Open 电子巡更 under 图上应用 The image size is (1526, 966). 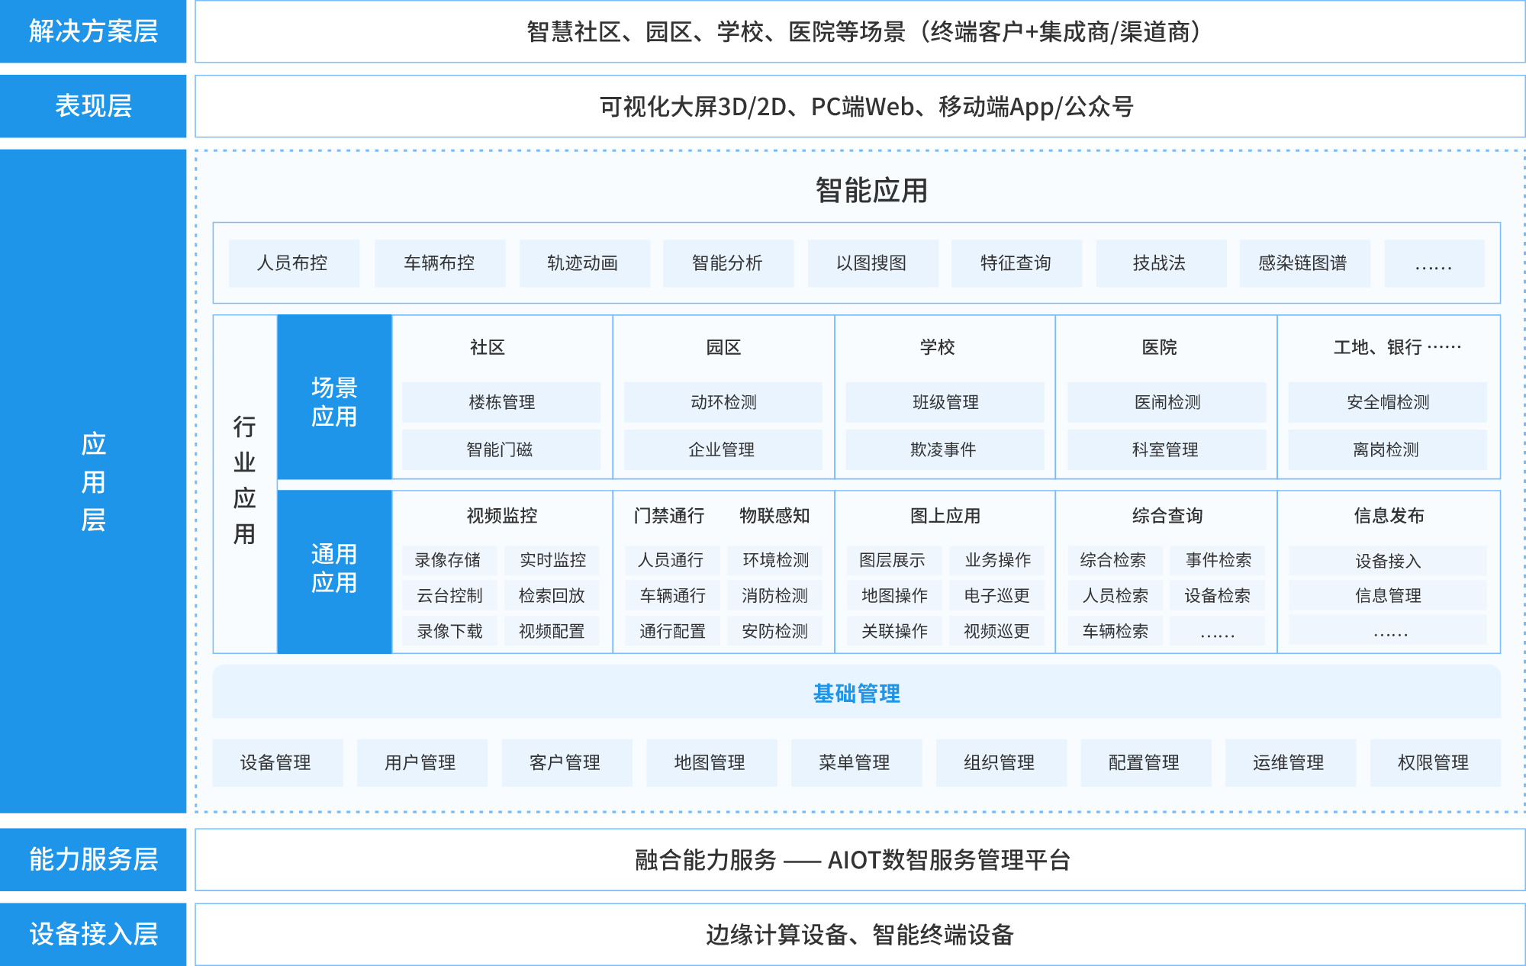click(996, 595)
